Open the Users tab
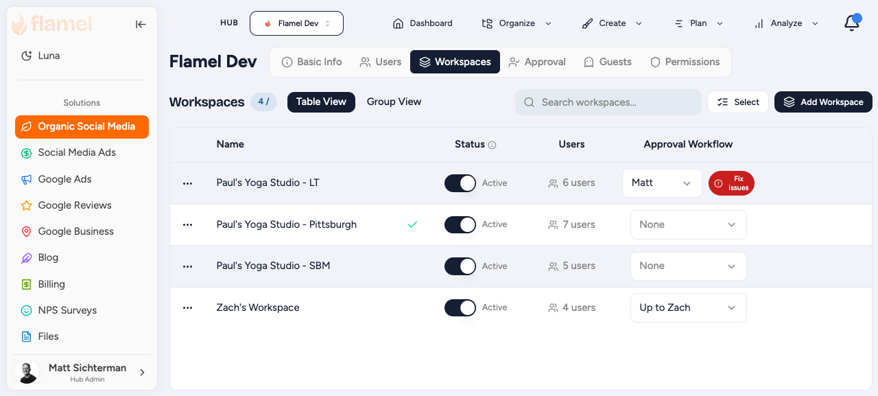 [x=381, y=62]
